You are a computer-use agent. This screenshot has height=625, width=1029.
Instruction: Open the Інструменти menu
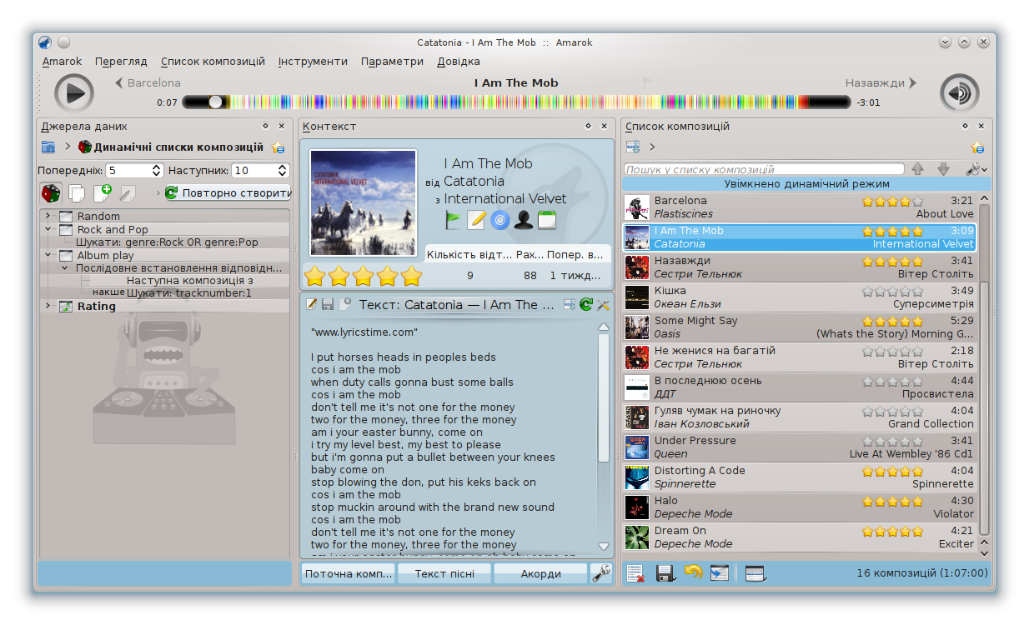[x=313, y=61]
